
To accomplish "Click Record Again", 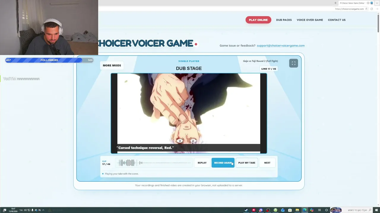I will click(223, 163).
